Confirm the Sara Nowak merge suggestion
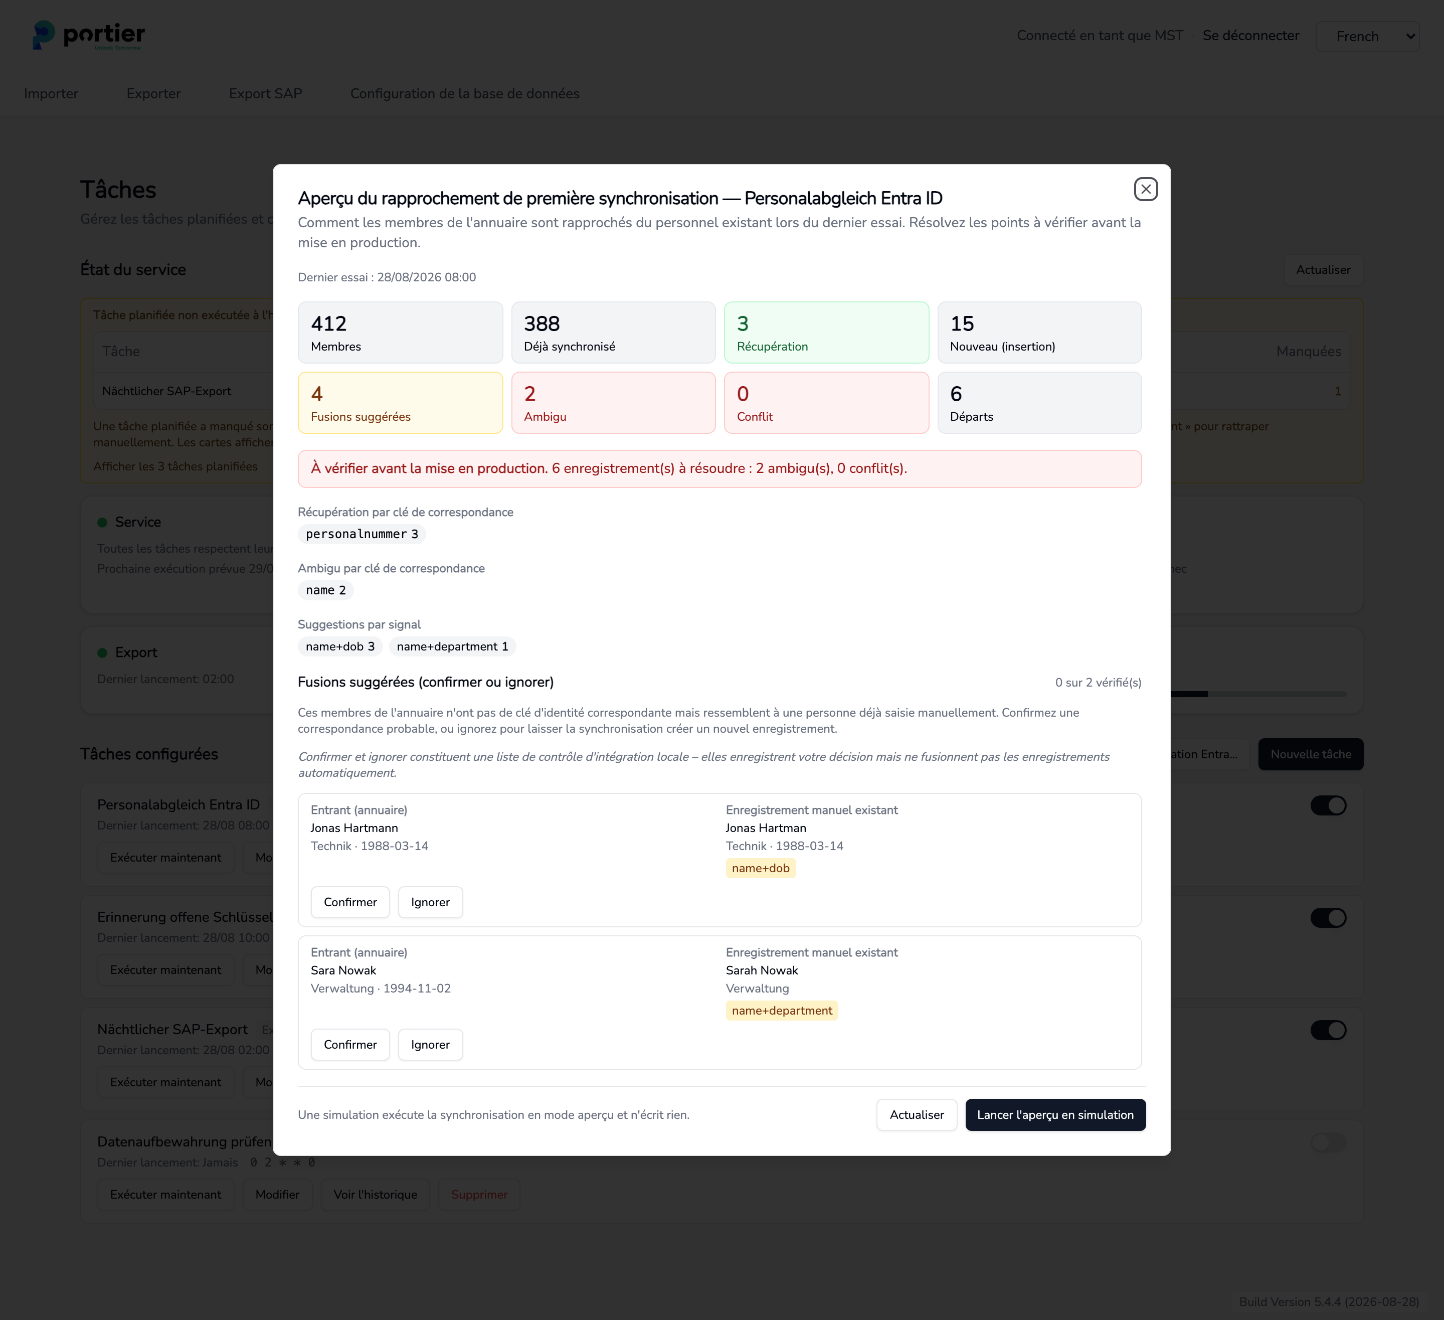This screenshot has width=1444, height=1320. (x=350, y=1045)
